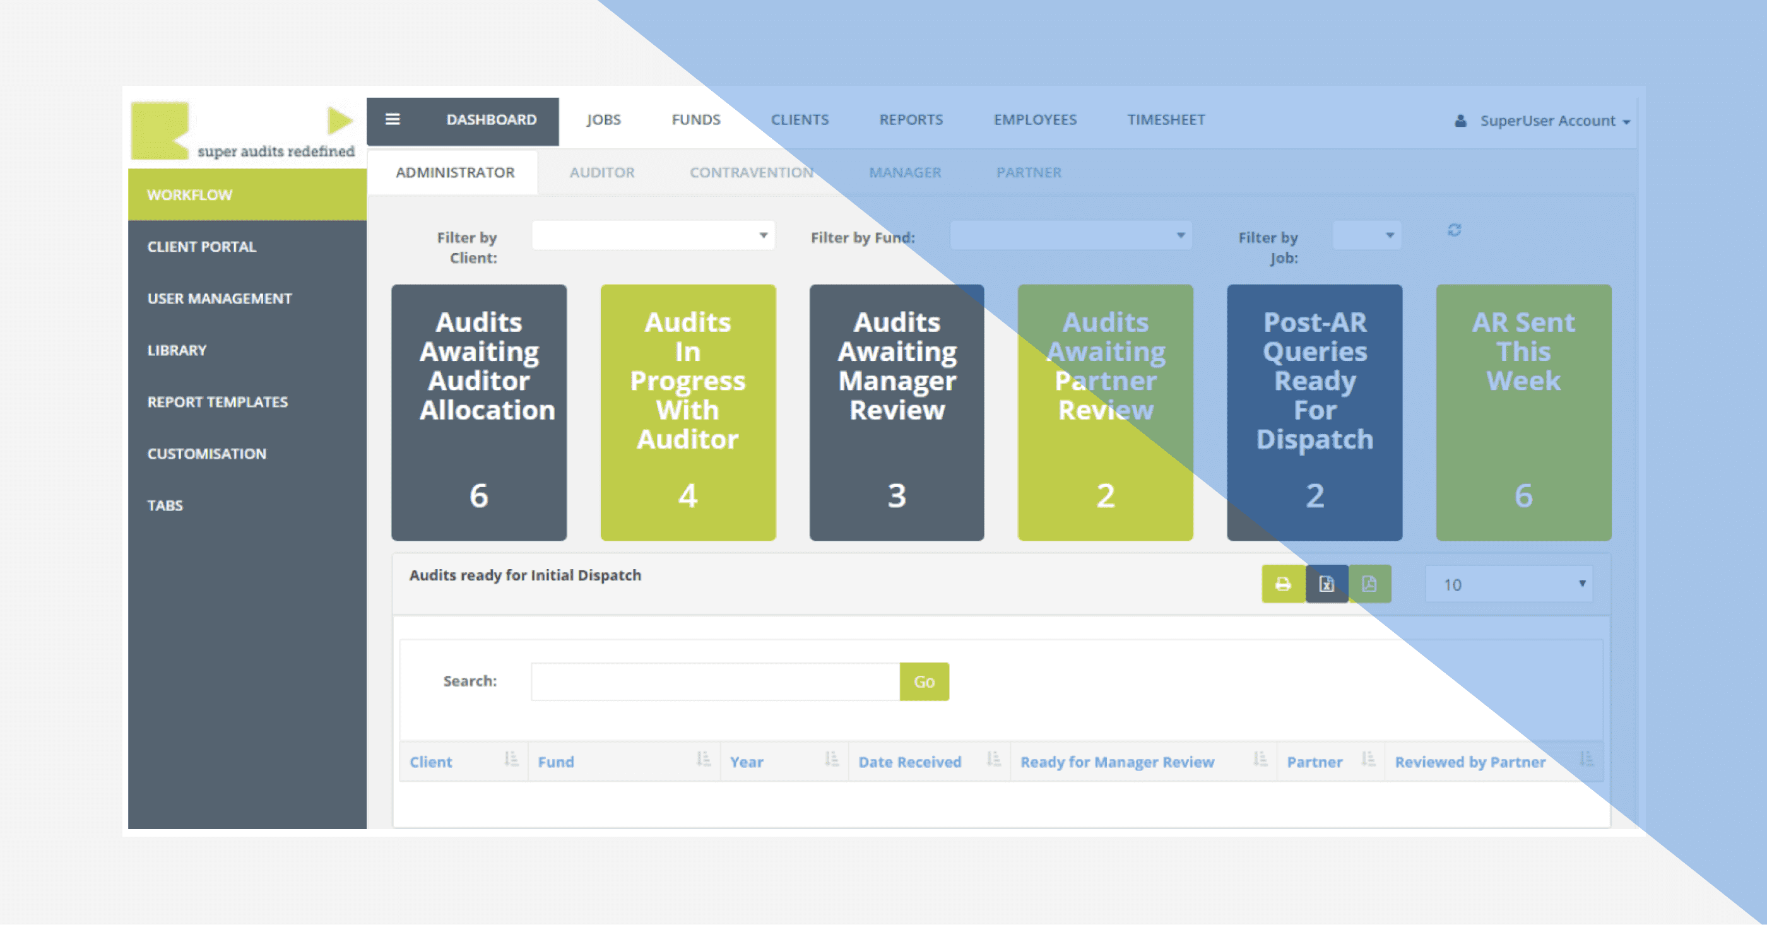This screenshot has width=1767, height=925.
Task: Click inside the Search text field
Action: pos(713,681)
